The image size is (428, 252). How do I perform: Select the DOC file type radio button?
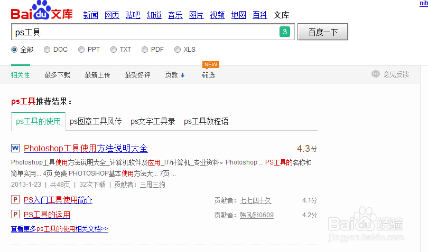click(x=47, y=50)
